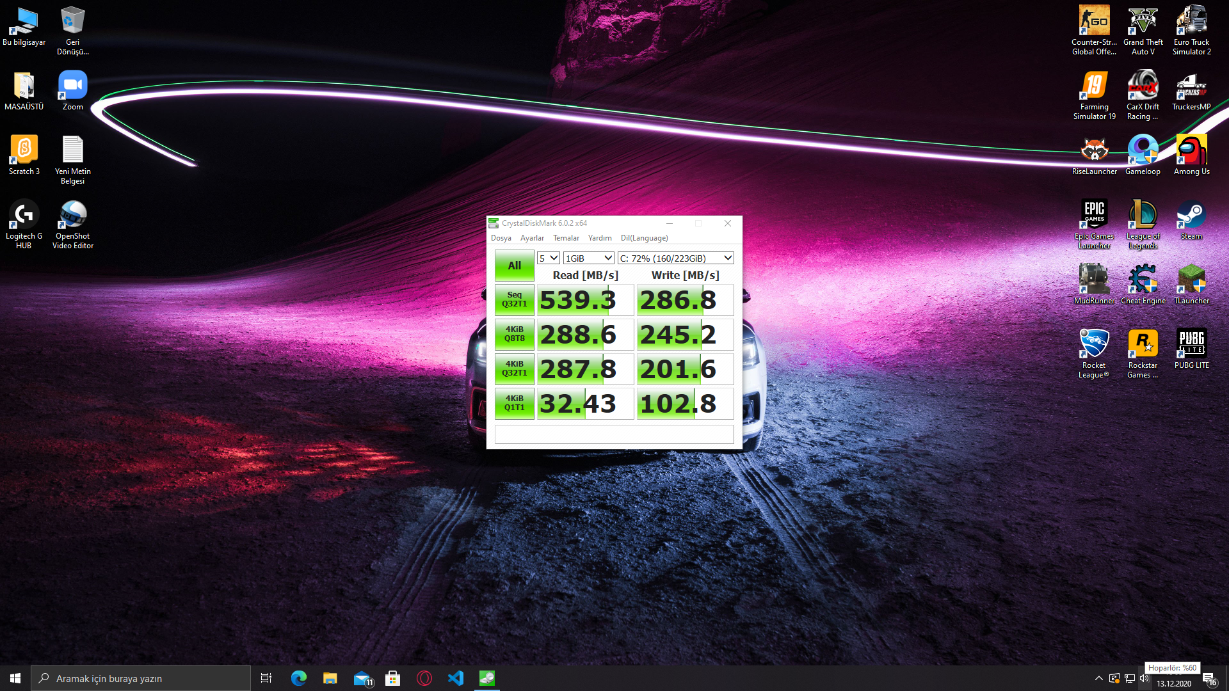Click the taskbar search box
Image resolution: width=1229 pixels, height=691 pixels.
141,678
